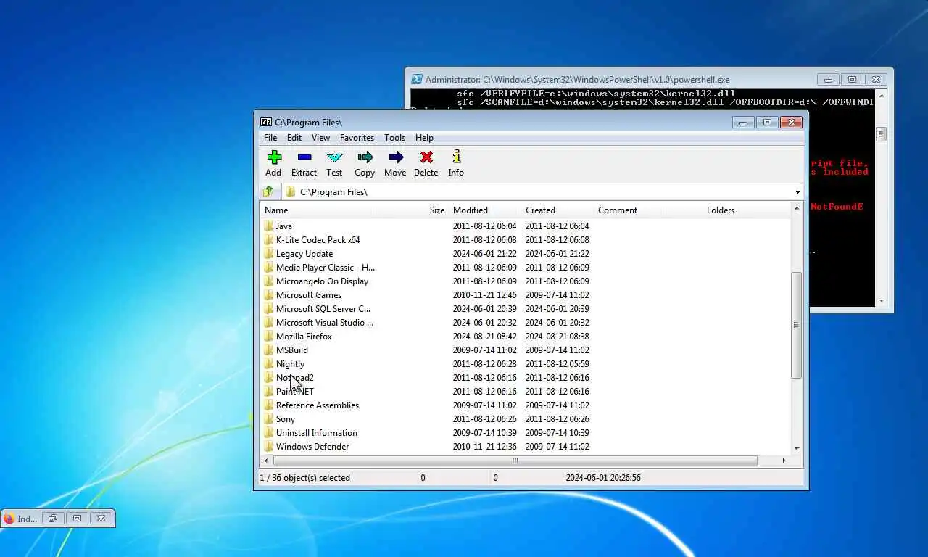Click the Test toolbar icon
928x557 pixels.
point(334,157)
